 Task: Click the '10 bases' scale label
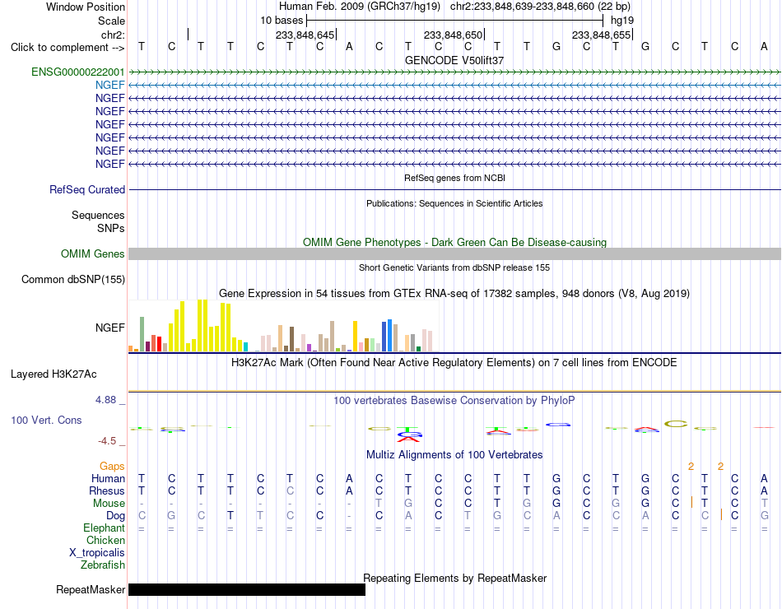[x=282, y=21]
